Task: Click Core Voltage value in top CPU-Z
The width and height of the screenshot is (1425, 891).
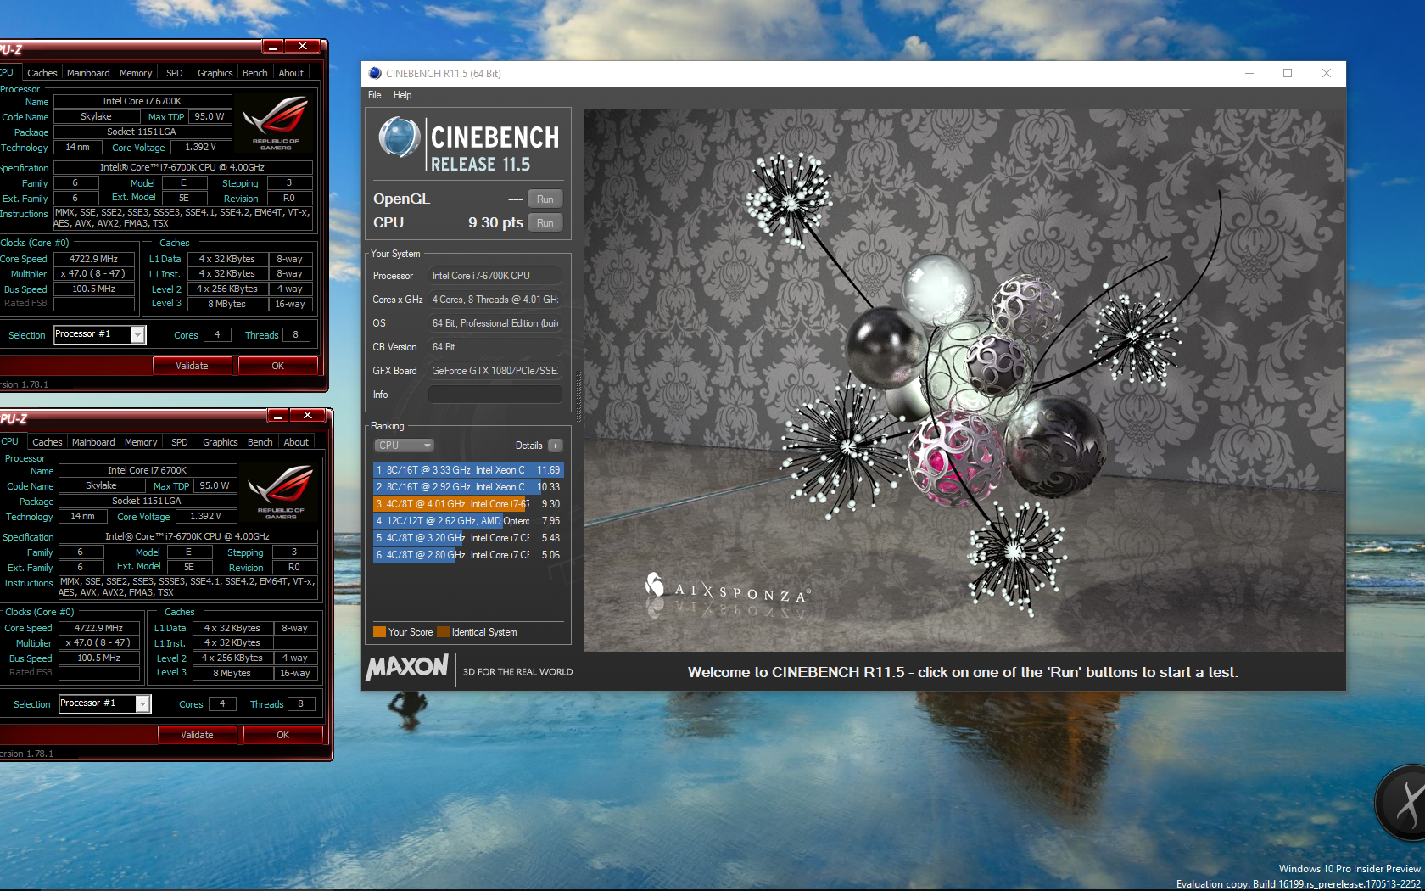Action: [201, 148]
